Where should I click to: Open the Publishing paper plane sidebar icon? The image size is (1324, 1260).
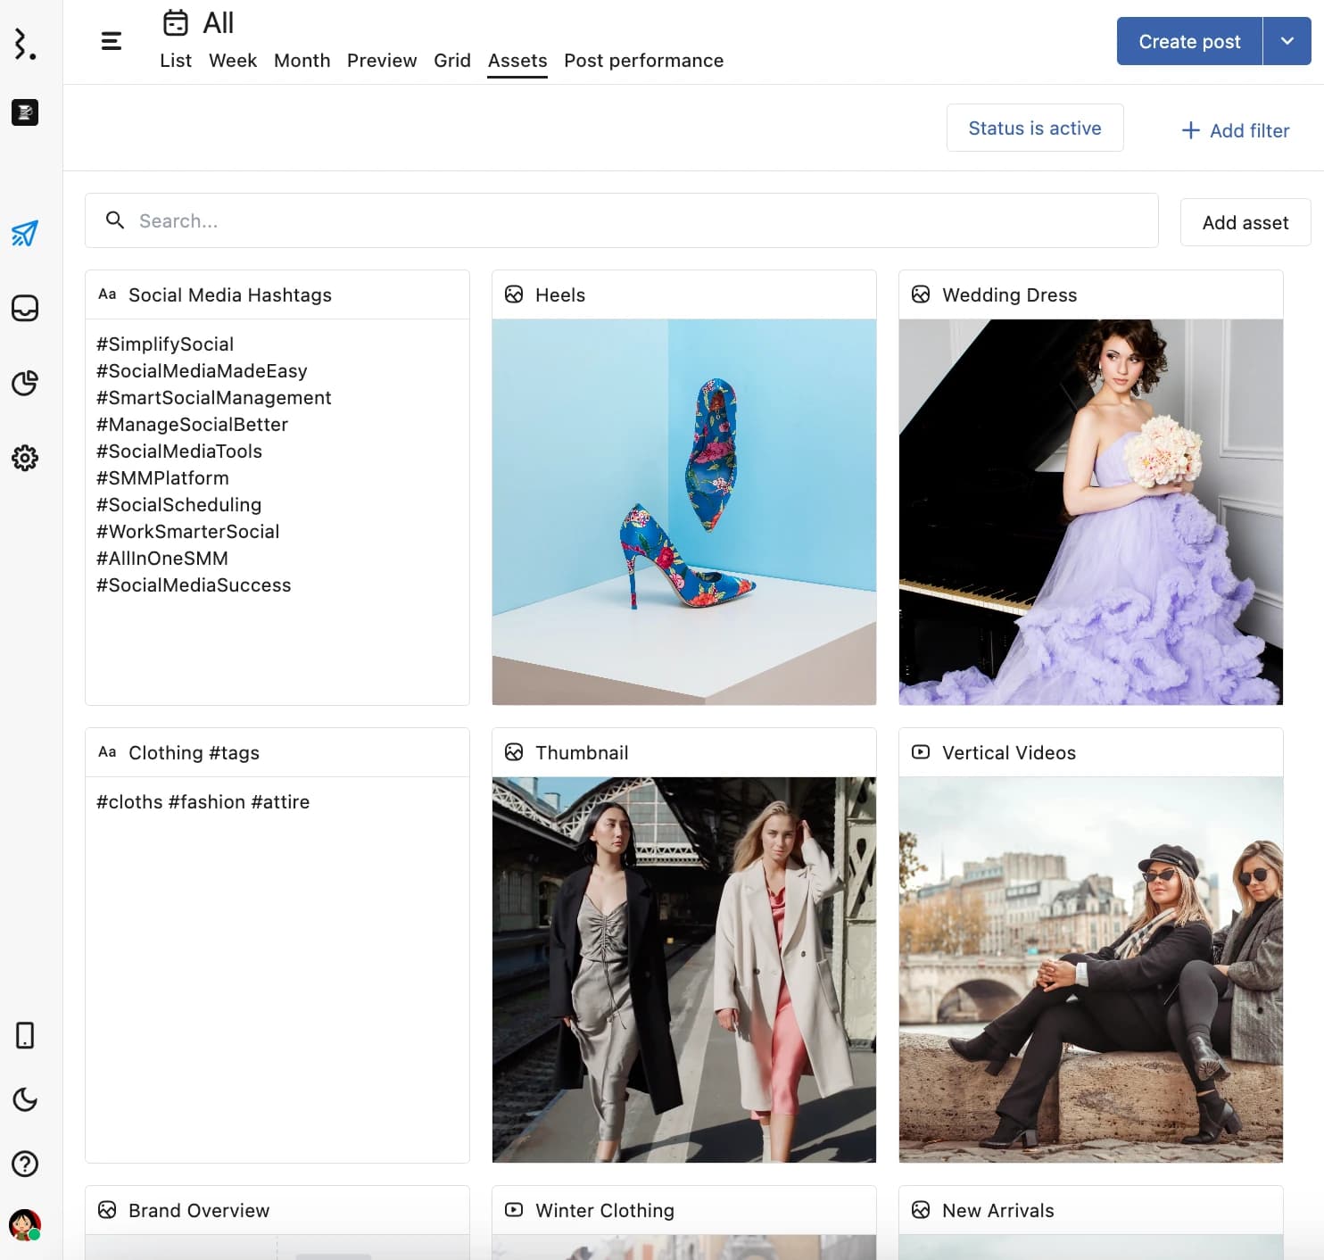25,234
